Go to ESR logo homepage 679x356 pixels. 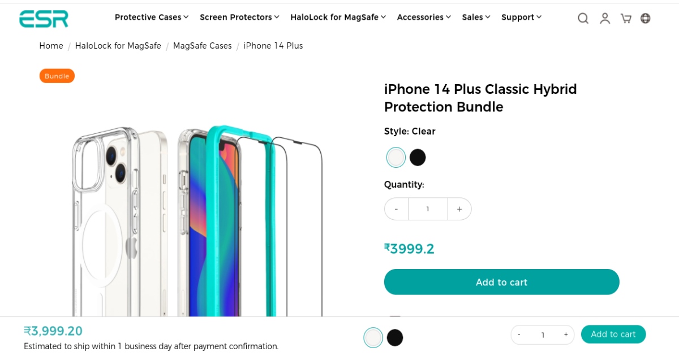(44, 19)
